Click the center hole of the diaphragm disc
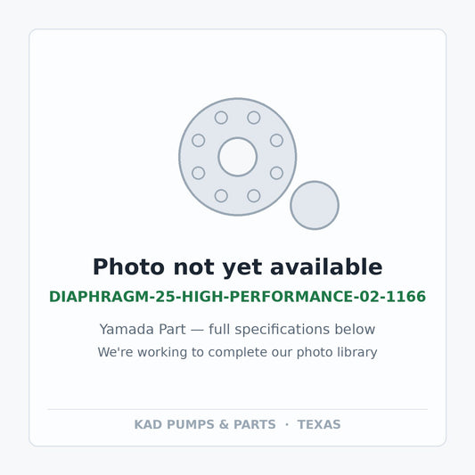This screenshot has width=475, height=475. point(237,157)
